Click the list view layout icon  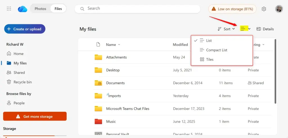coord(243,29)
